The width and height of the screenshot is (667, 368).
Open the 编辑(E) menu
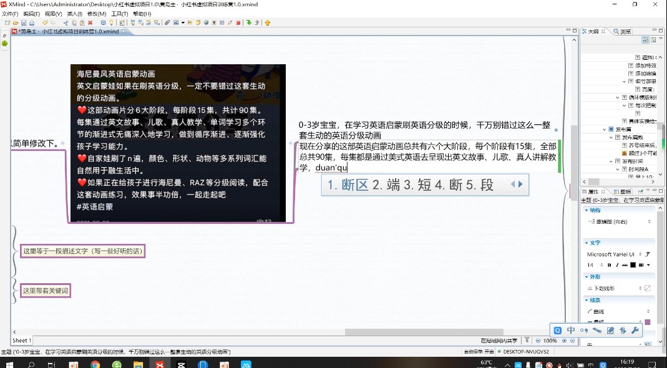[31, 14]
